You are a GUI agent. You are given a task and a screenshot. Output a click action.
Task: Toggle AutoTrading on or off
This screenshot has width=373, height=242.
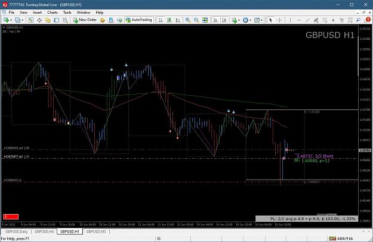(x=138, y=20)
